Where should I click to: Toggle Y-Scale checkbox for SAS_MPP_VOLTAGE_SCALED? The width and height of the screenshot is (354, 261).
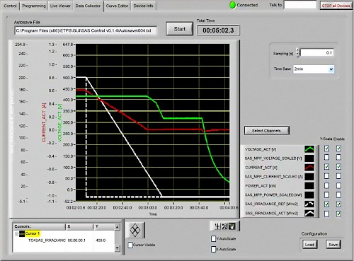[x=326, y=157]
